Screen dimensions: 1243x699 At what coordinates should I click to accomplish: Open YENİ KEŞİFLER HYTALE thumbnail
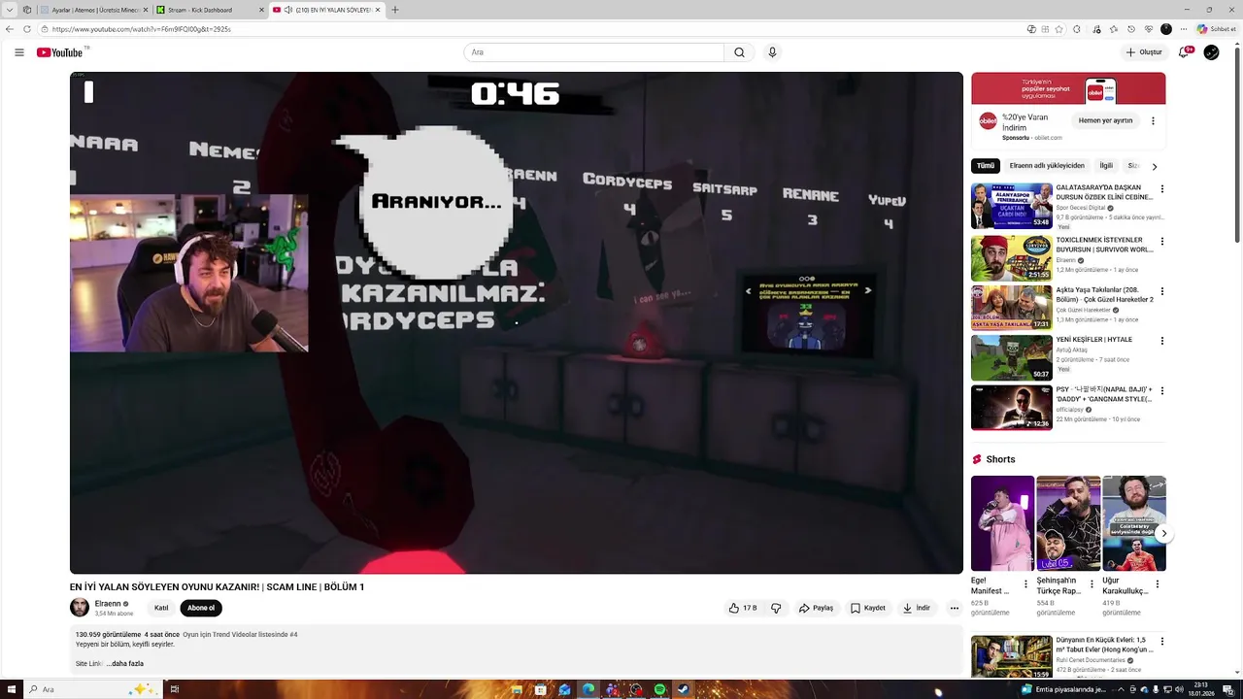click(1011, 357)
